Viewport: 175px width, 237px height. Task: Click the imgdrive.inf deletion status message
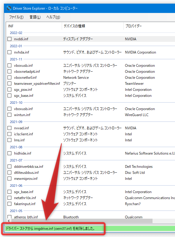click(x=50, y=228)
